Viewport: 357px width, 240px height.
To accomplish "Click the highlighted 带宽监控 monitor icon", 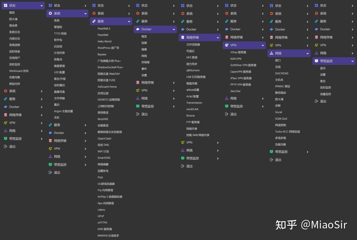I will click(316, 61).
